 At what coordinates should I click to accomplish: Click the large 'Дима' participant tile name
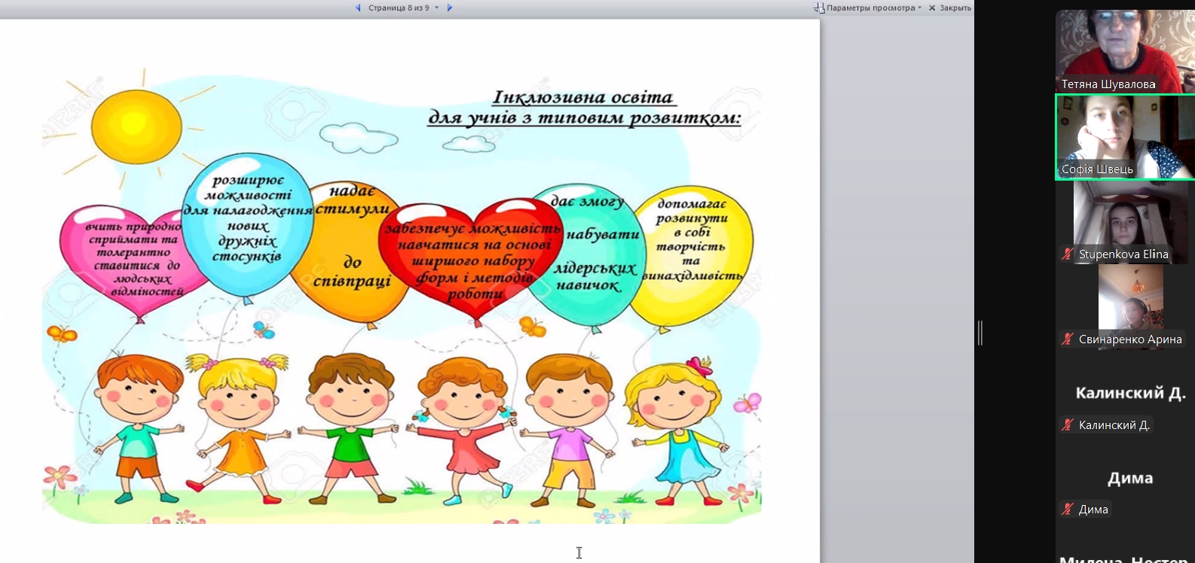[1130, 478]
